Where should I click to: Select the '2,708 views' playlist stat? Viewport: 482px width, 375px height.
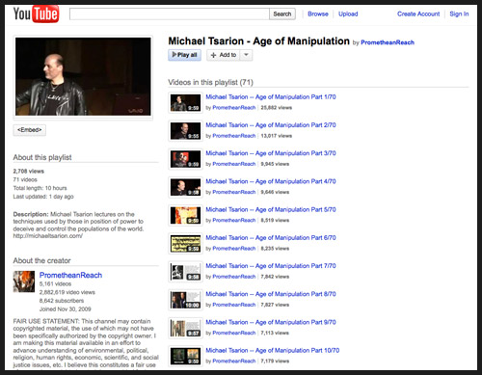(x=29, y=172)
